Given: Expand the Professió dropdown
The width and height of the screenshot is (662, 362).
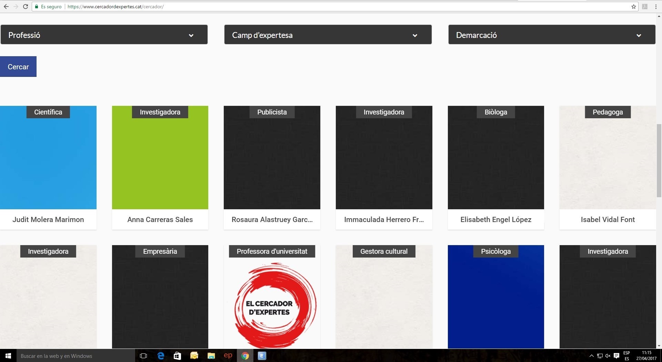Looking at the screenshot, I should tap(104, 35).
